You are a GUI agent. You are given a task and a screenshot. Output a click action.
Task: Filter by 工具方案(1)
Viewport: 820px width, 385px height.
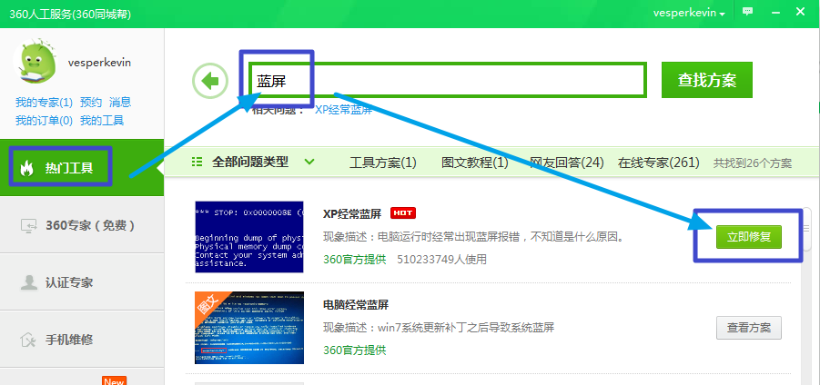pos(383,163)
